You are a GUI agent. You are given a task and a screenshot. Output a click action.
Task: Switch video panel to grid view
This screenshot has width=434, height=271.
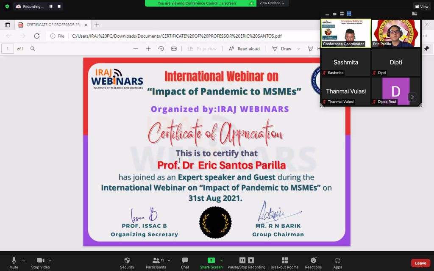click(349, 14)
